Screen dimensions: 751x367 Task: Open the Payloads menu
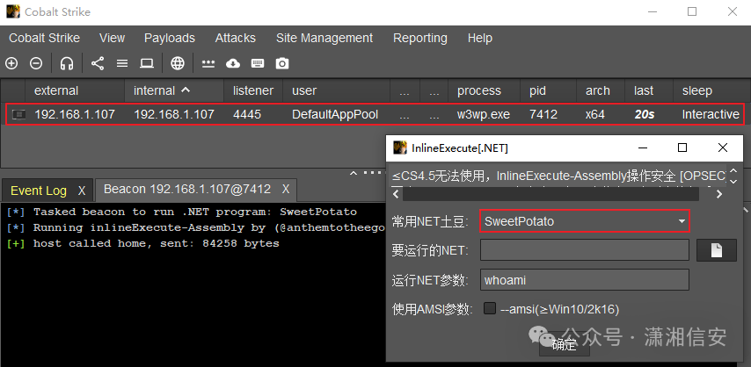coord(170,38)
